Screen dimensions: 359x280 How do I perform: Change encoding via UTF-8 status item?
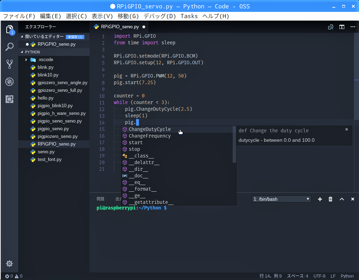tap(319, 276)
